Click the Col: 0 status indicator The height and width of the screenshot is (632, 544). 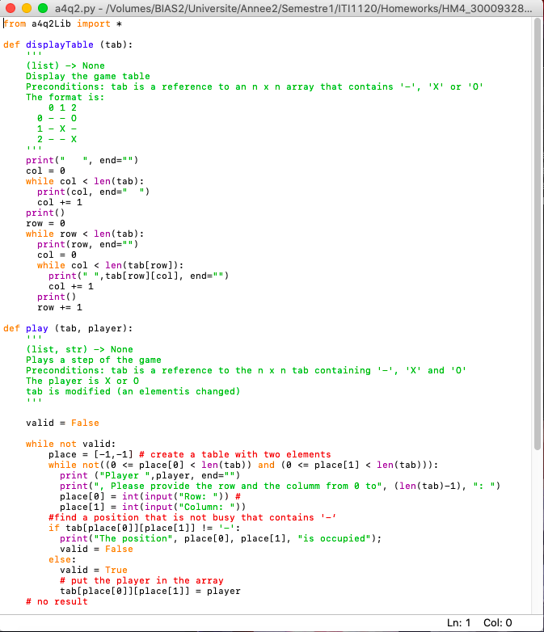click(497, 622)
